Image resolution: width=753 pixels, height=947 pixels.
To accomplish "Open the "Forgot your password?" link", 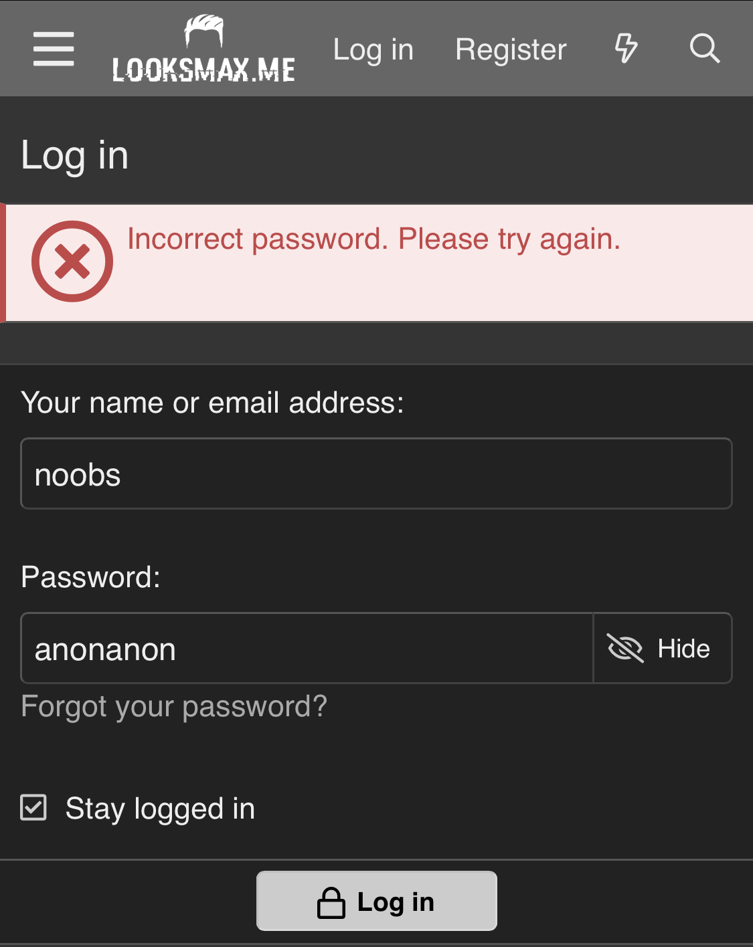I will coord(174,706).
